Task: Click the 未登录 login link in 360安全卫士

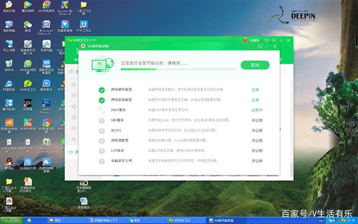Action: point(255,40)
